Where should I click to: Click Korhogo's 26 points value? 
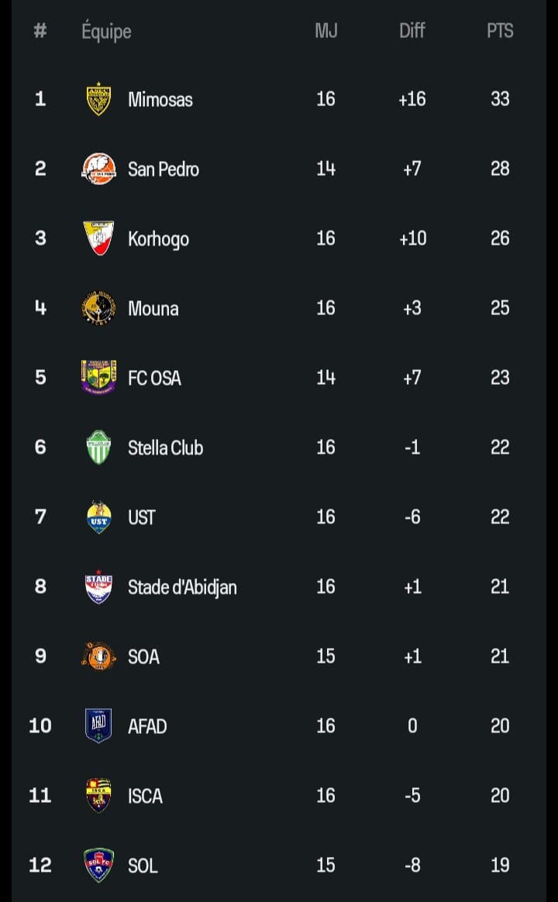coord(500,238)
